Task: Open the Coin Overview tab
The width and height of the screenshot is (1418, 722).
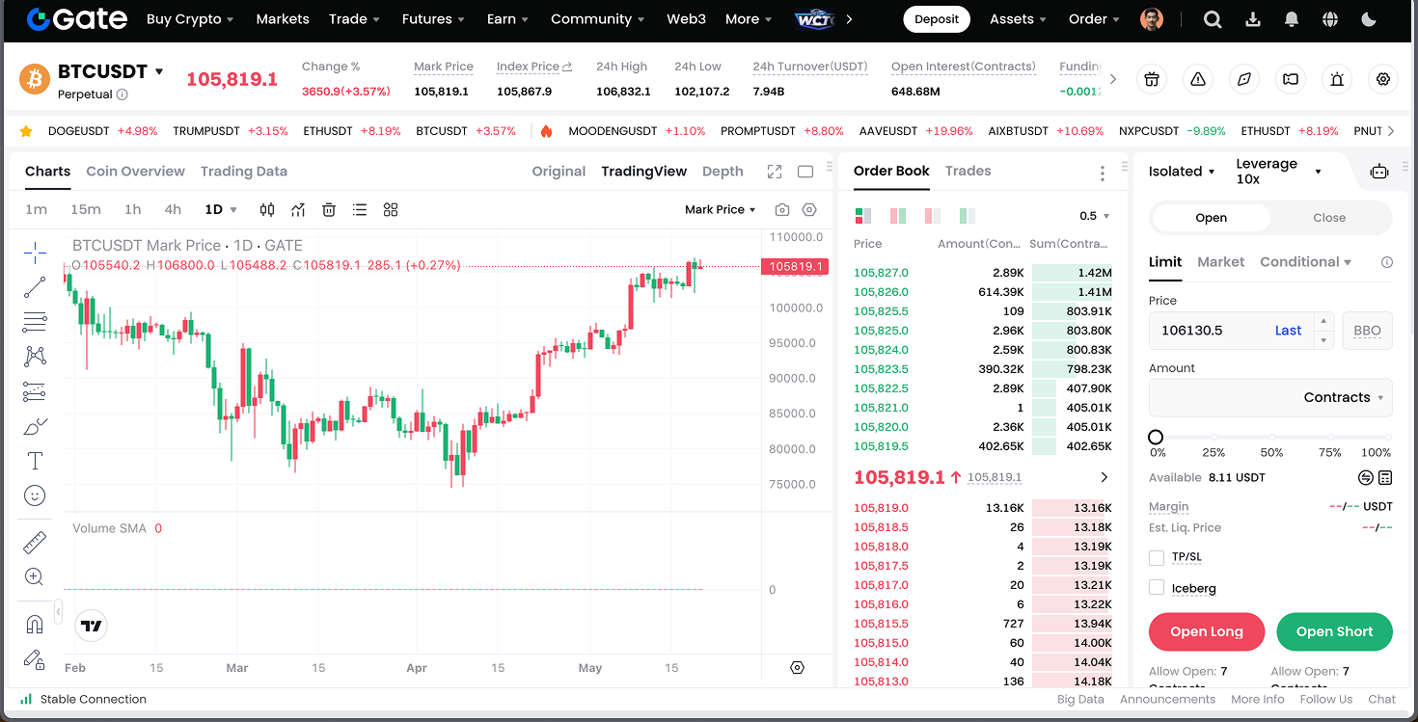Action: 135,172
